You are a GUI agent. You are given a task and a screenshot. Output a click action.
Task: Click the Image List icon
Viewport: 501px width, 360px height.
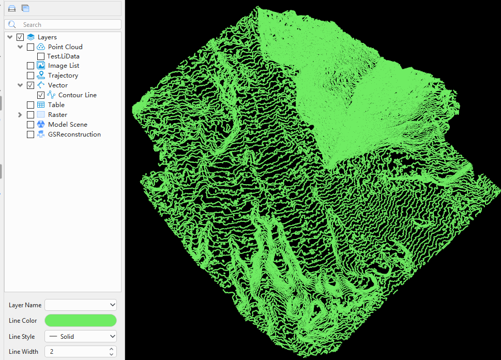[x=41, y=66]
